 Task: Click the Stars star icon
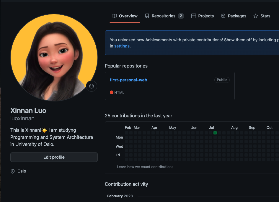point(256,16)
